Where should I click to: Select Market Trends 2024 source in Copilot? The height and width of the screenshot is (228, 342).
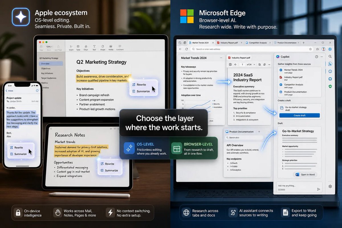point(299,71)
